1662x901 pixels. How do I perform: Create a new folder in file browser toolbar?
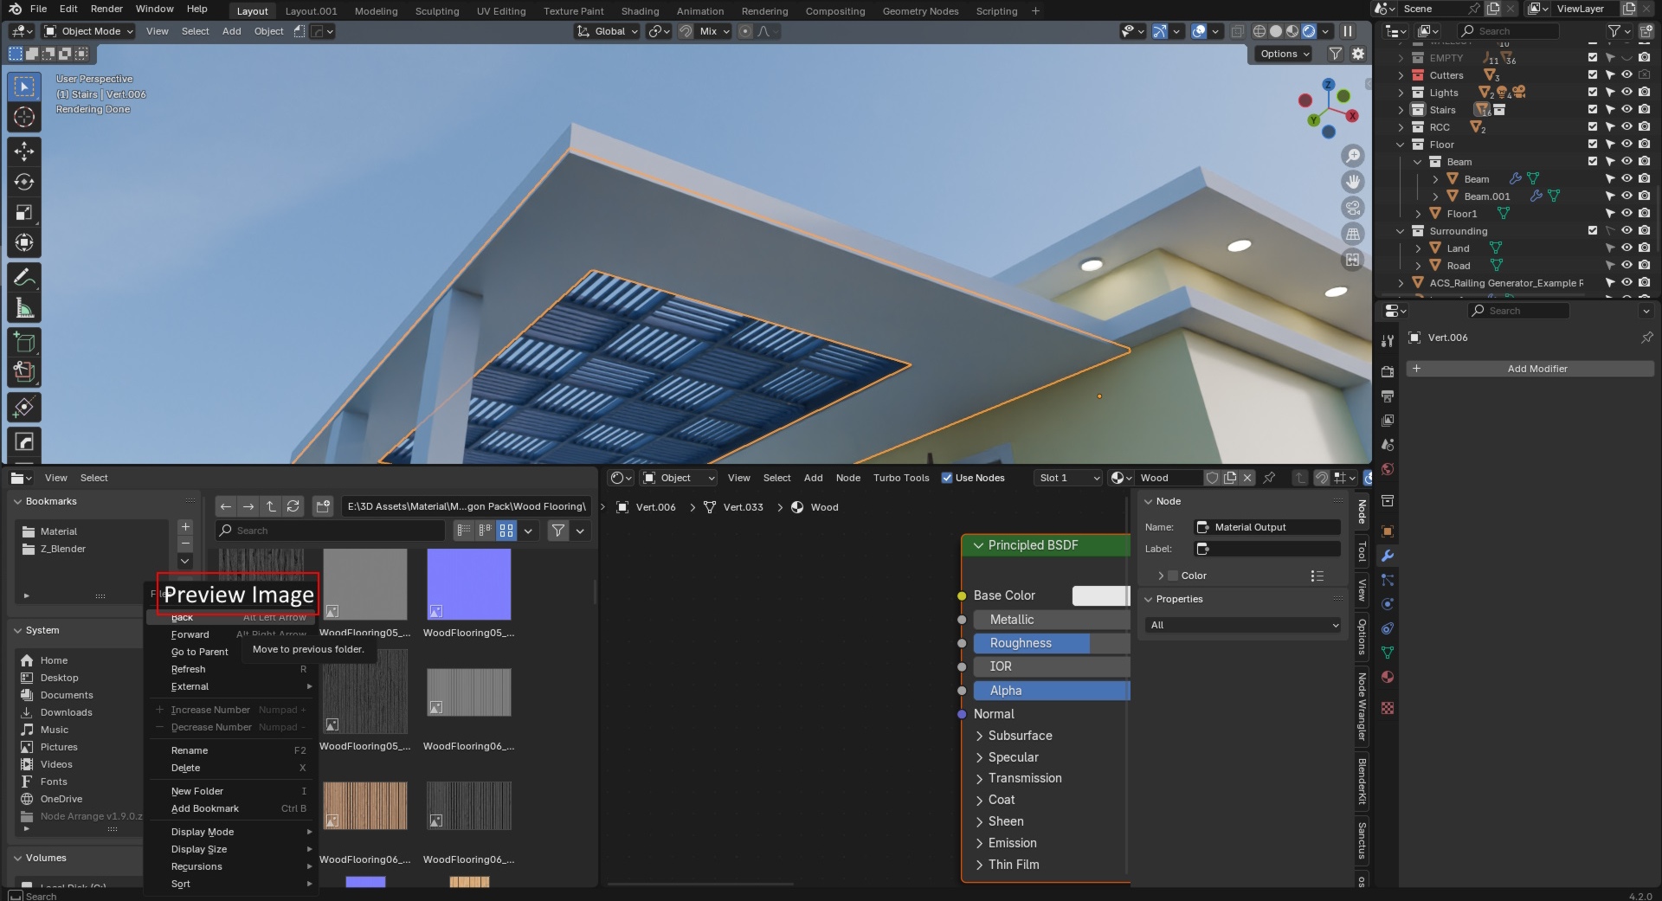click(x=323, y=506)
